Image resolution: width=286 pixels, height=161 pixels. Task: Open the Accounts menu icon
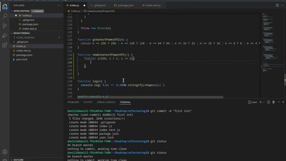(5, 152)
